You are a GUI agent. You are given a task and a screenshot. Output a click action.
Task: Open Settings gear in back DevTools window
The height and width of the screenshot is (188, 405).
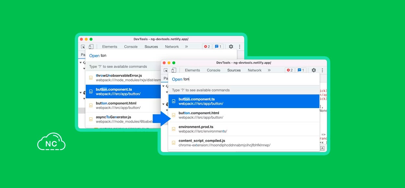tap(231, 47)
